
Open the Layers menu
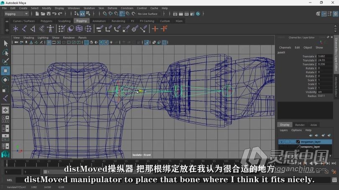[x=283, y=130]
